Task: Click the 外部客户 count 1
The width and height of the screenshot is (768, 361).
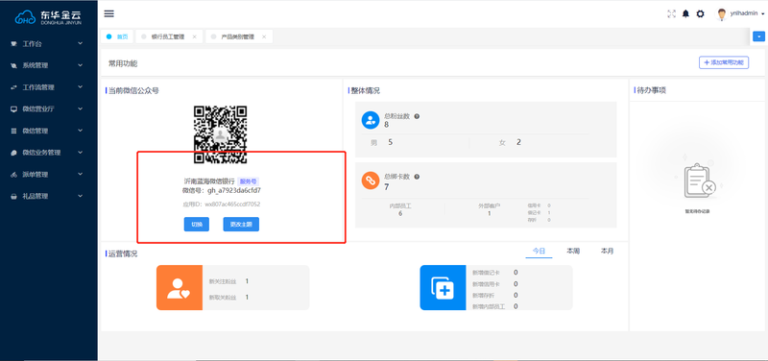Action: [490, 213]
